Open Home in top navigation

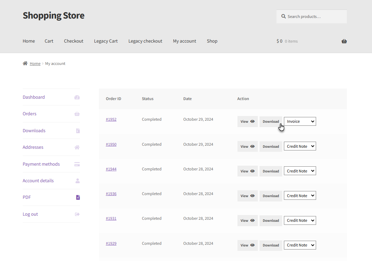pos(29,41)
